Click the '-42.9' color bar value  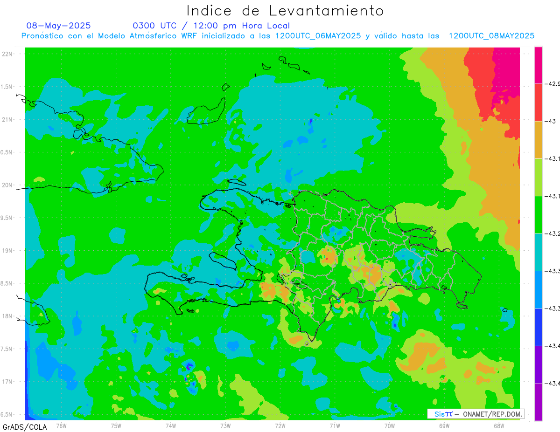553,84
